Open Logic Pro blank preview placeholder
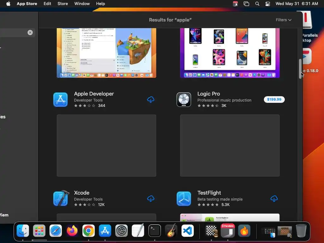The image size is (324, 243). (230, 146)
